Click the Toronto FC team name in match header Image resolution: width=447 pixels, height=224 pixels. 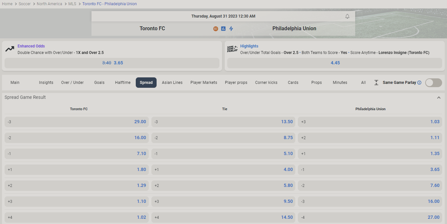coord(152,29)
